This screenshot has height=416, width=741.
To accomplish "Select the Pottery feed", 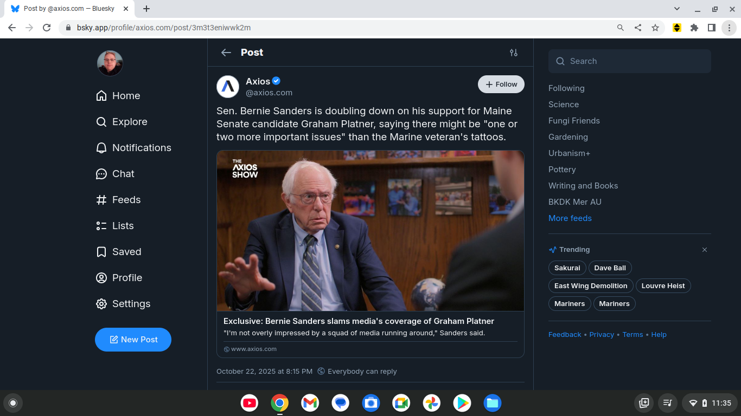I will click(x=562, y=170).
